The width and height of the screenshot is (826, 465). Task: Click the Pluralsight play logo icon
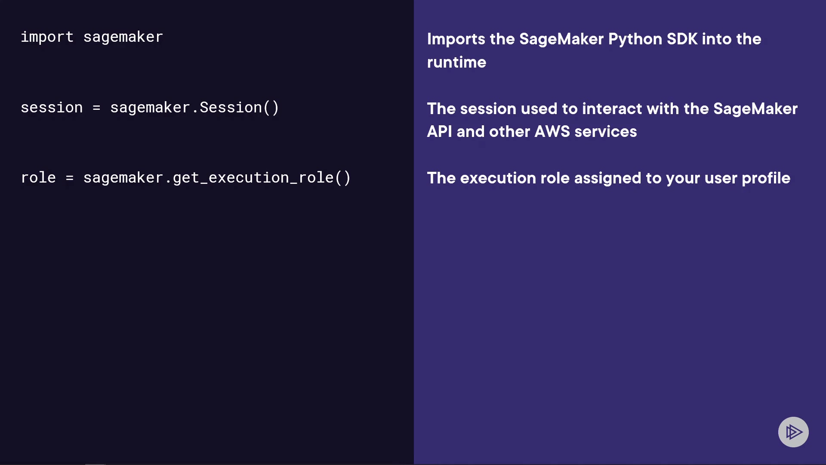(793, 432)
